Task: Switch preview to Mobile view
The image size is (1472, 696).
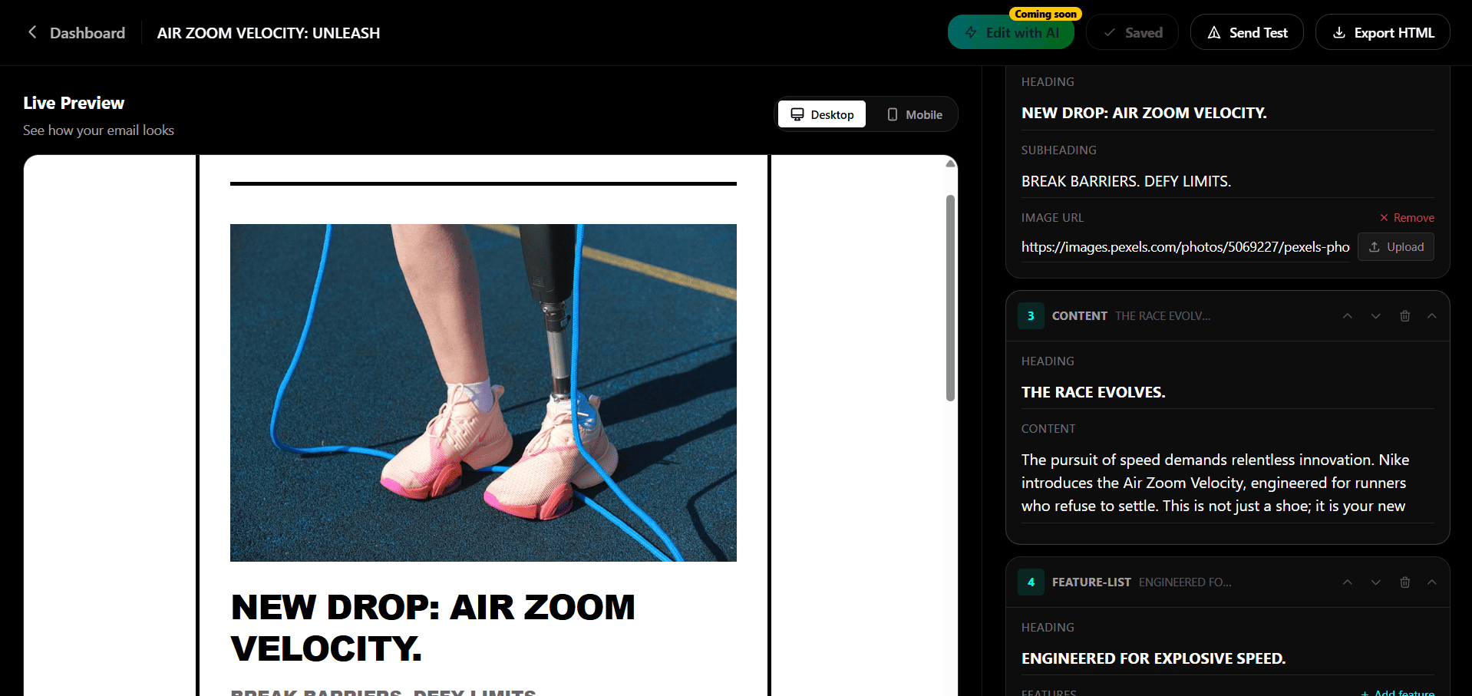Action: click(x=914, y=114)
